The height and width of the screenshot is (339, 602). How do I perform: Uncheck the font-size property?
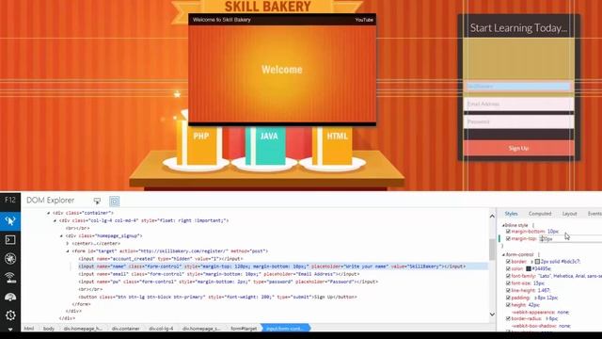tap(508, 283)
